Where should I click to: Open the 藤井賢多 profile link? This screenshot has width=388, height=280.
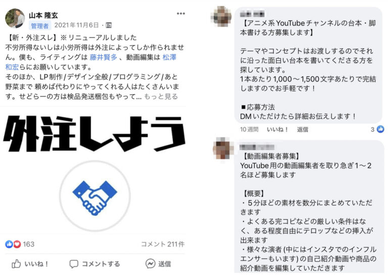point(103,57)
